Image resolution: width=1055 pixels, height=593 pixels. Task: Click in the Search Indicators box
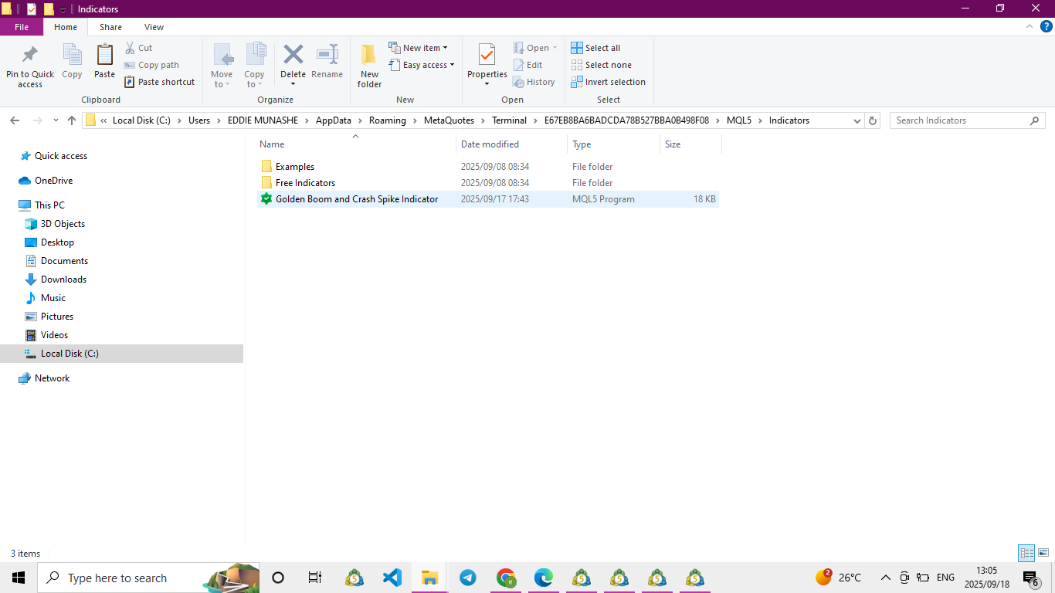(x=967, y=120)
